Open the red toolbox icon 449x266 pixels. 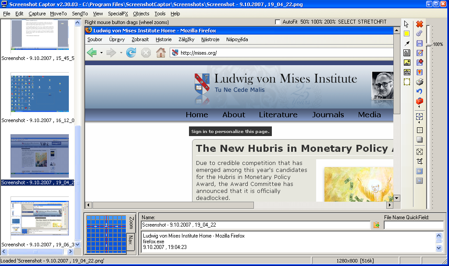coord(420,101)
